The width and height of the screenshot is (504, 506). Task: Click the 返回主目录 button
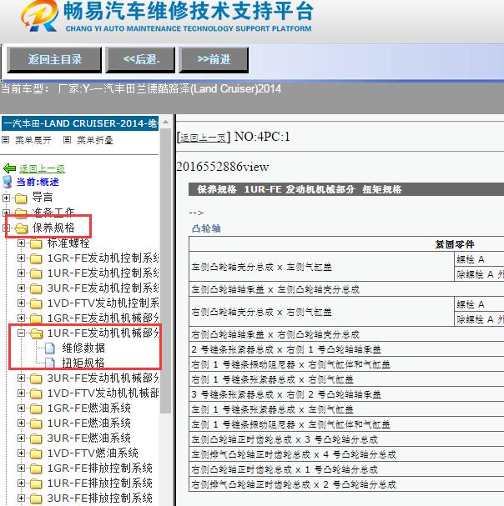click(x=54, y=60)
